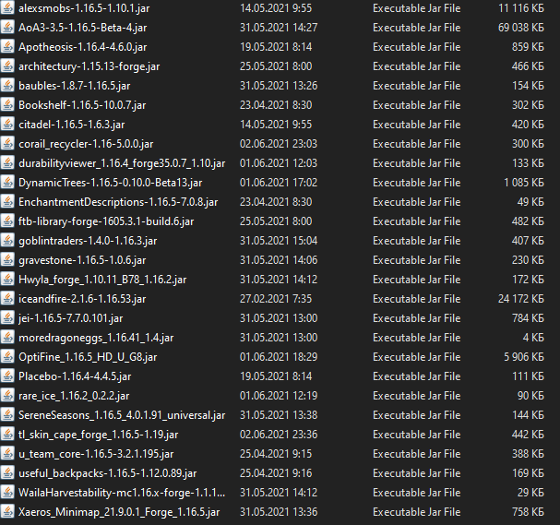Click the jar icon beside jei-1.16.5-7.7.0.101.jar

coord(7,317)
